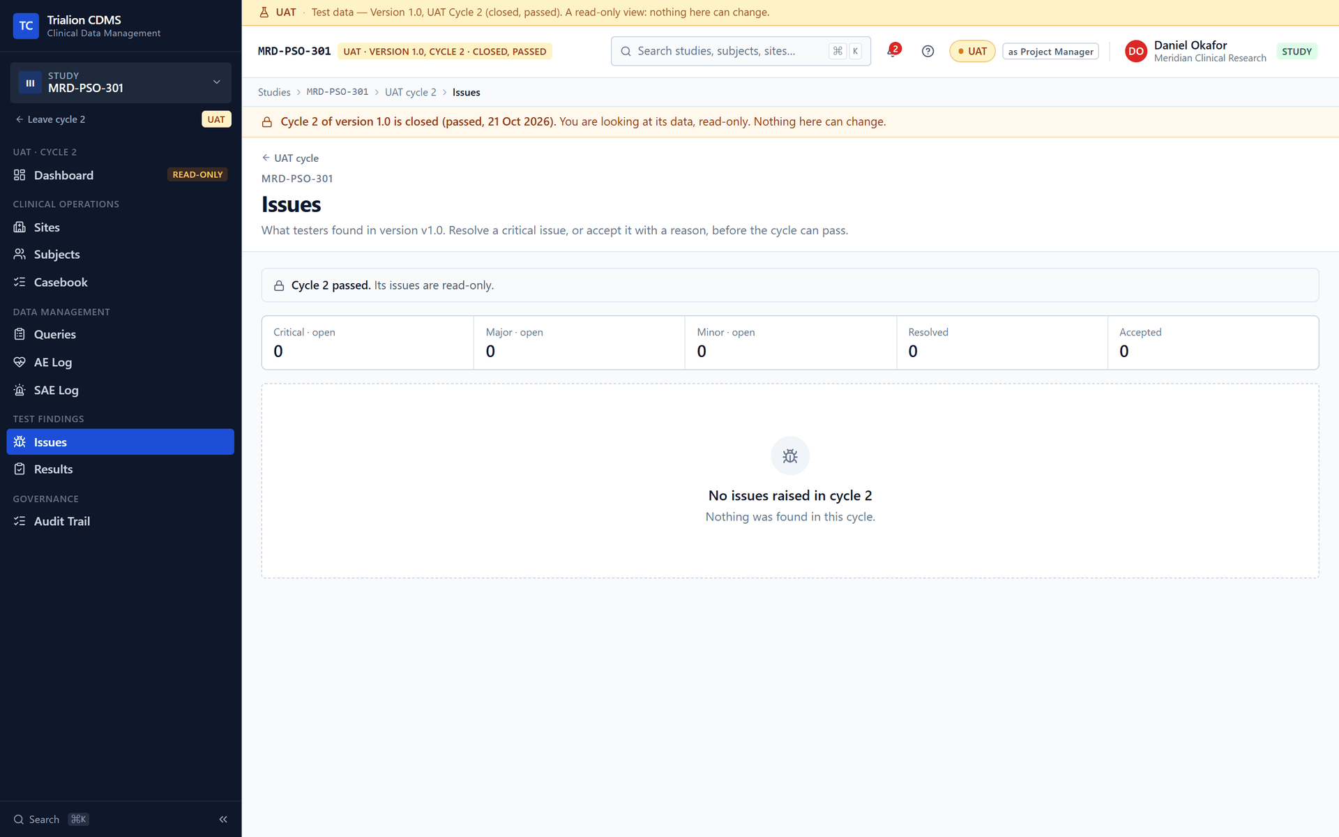Click the TC Trialion CDMS logo
Image resolution: width=1339 pixels, height=837 pixels.
tap(26, 26)
